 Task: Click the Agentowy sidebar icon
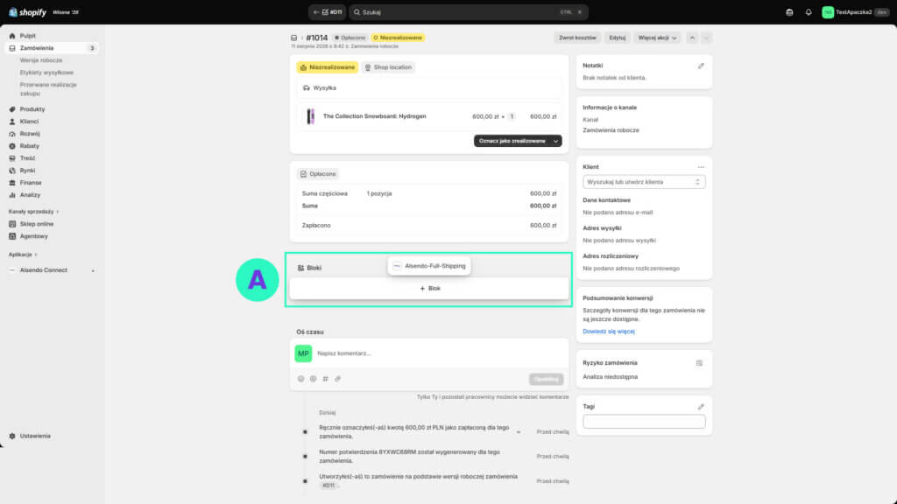pyautogui.click(x=12, y=236)
